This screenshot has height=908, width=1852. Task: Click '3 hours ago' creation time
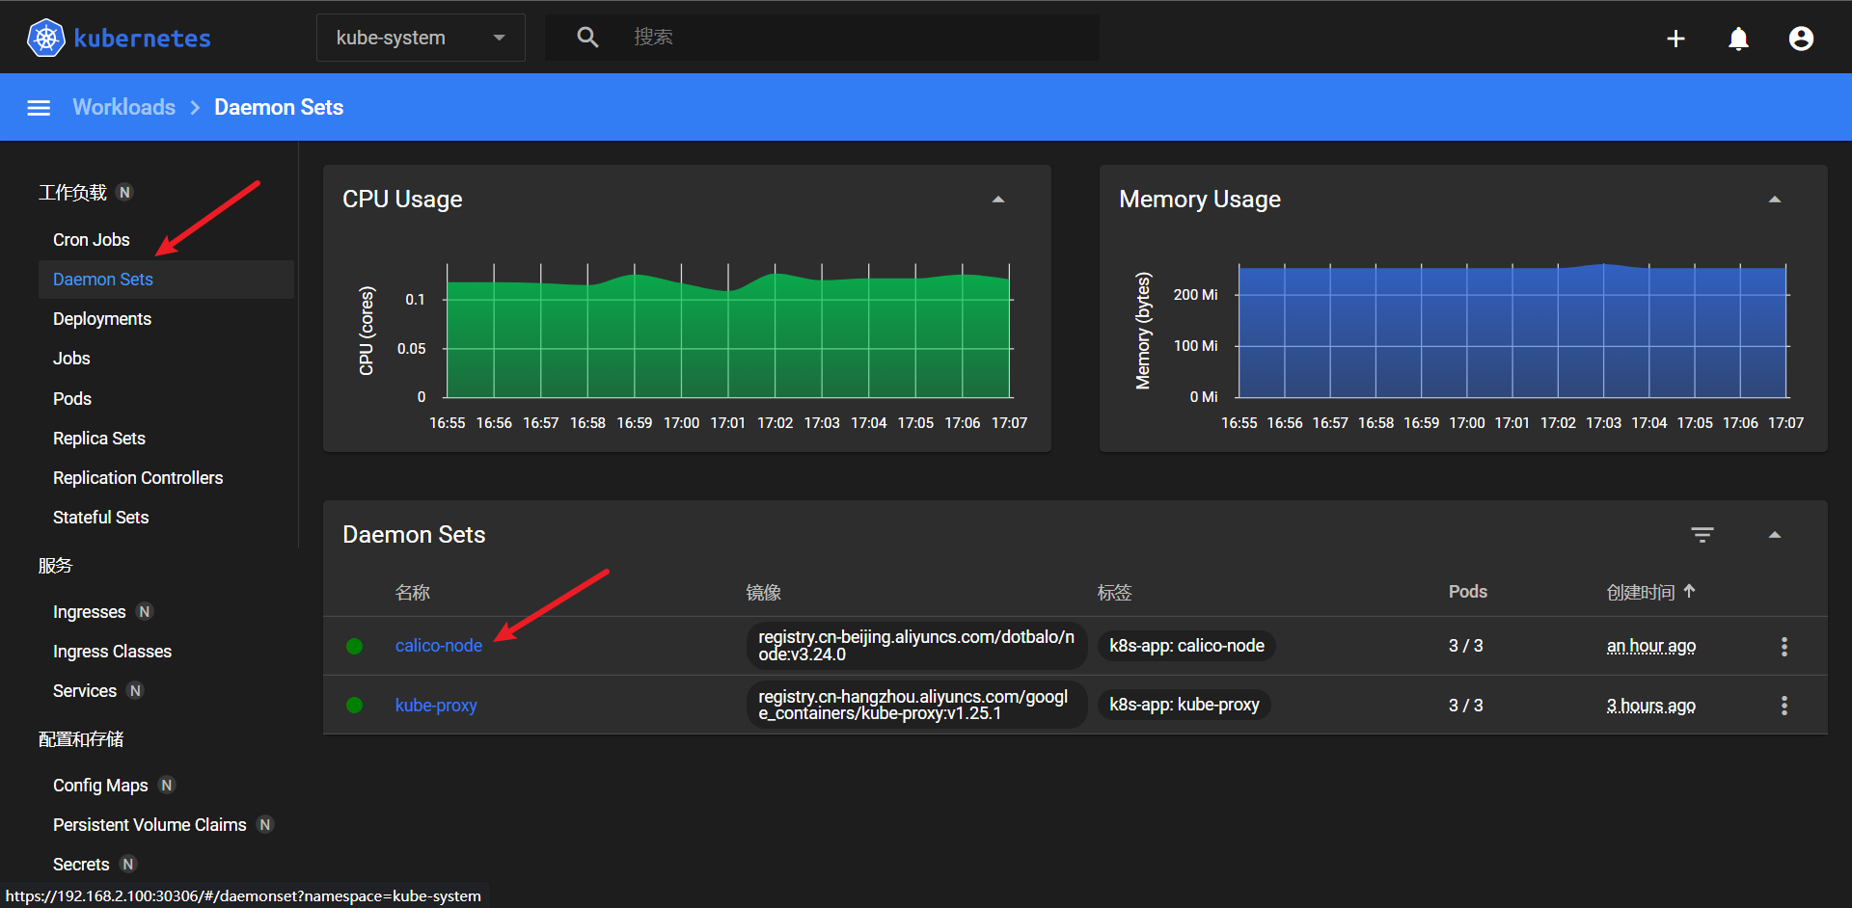click(1651, 706)
